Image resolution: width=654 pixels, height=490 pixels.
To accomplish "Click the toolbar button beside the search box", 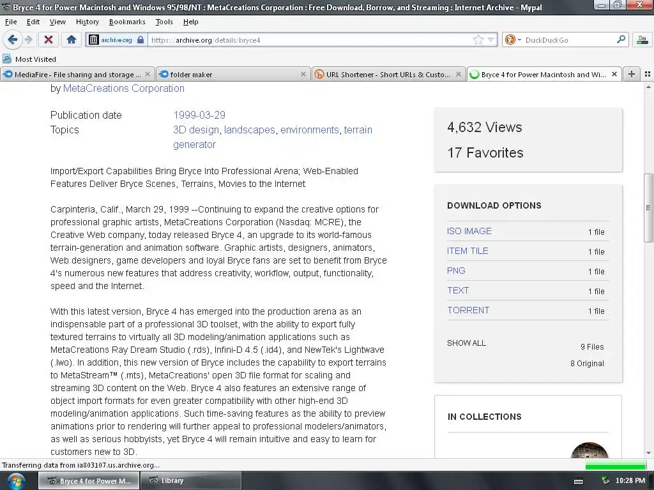I will click(643, 40).
